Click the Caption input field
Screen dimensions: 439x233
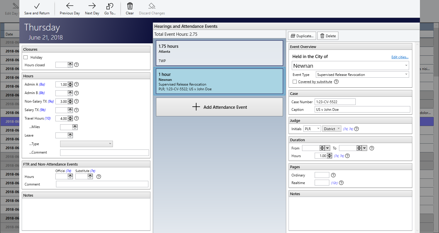click(362, 109)
